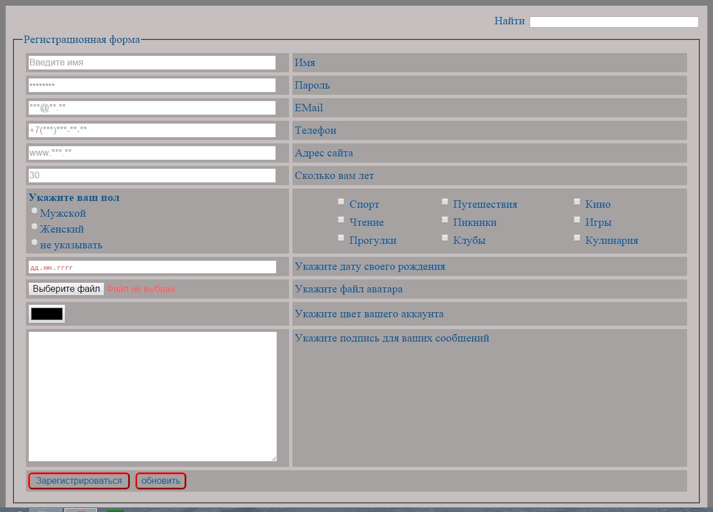Click the Телефон label text
Viewport: 713px width, 512px height.
click(316, 130)
